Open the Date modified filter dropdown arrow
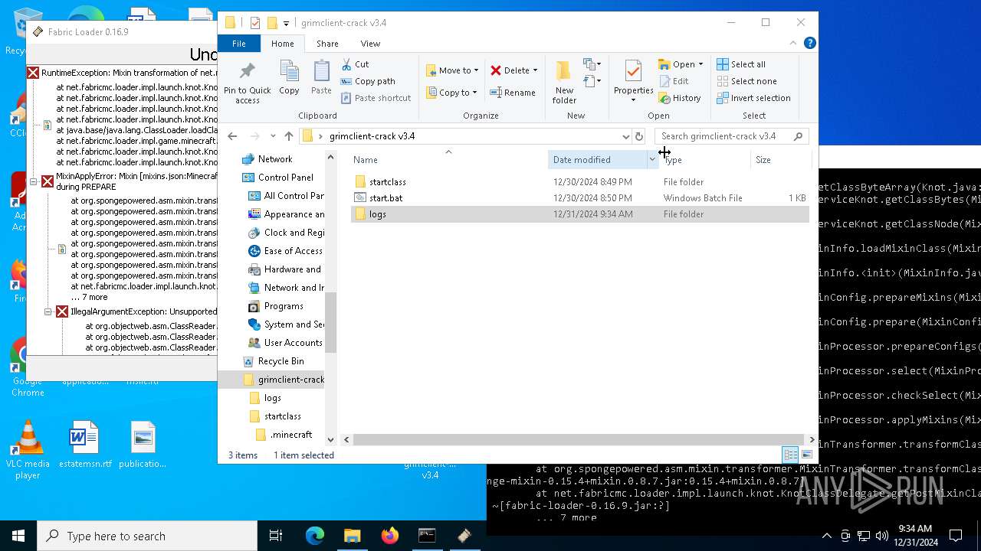This screenshot has height=551, width=981. pos(652,160)
